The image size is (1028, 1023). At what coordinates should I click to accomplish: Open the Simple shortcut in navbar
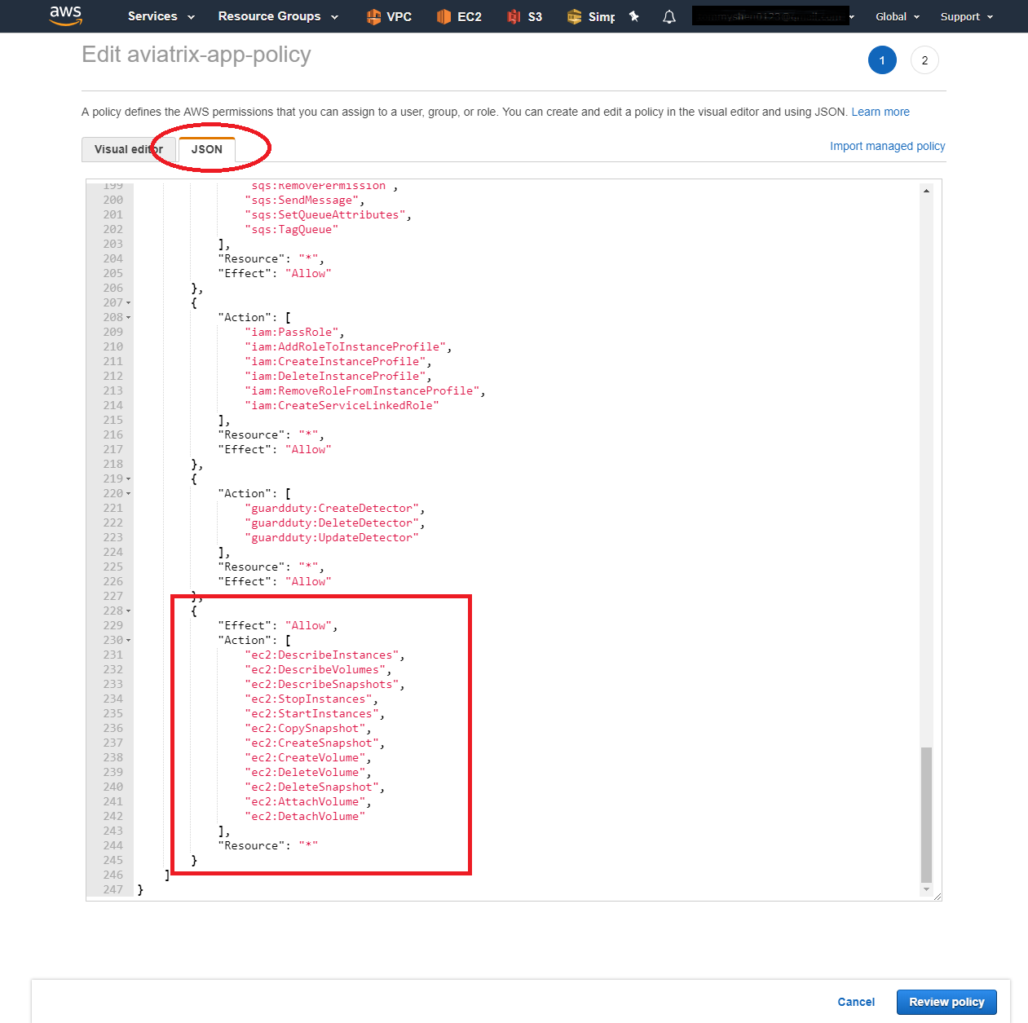click(x=591, y=16)
